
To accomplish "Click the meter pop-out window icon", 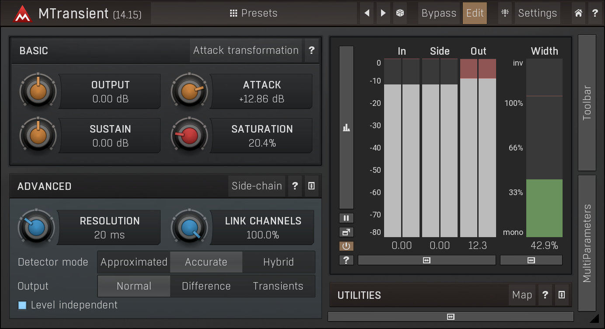I will pos(346,232).
